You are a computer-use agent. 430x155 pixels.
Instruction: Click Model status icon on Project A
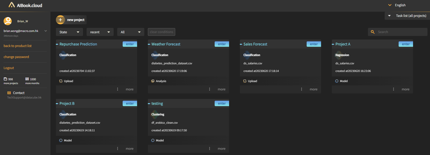337,81
